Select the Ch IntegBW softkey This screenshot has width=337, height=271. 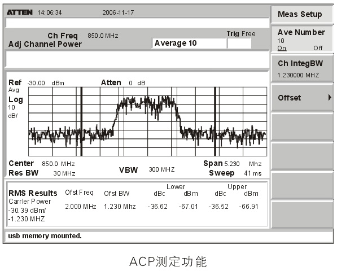[x=302, y=68]
